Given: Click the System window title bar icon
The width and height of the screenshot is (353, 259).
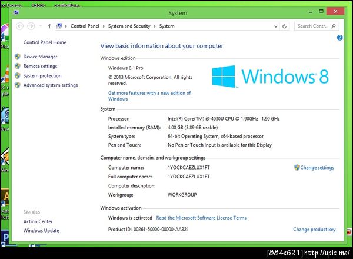Looking at the screenshot, I should pyautogui.click(x=16, y=12).
